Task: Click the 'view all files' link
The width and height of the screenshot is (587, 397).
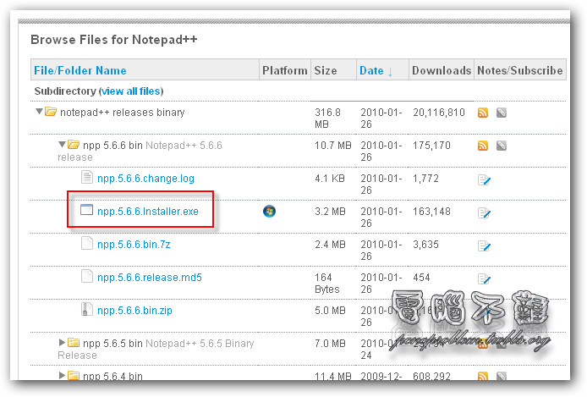Action: tap(131, 91)
